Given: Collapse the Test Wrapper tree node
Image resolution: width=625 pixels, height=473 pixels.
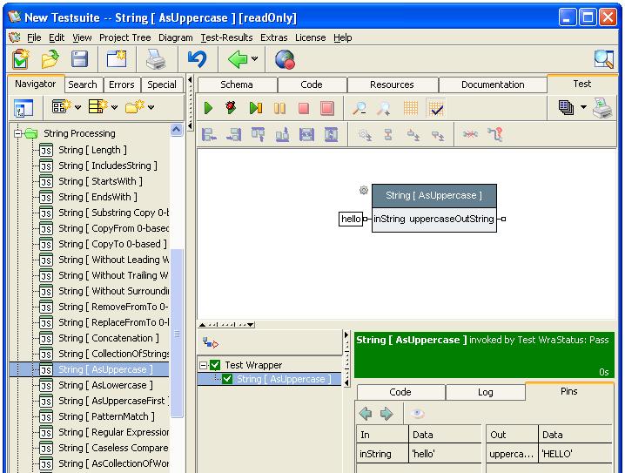Looking at the screenshot, I should click(x=204, y=365).
